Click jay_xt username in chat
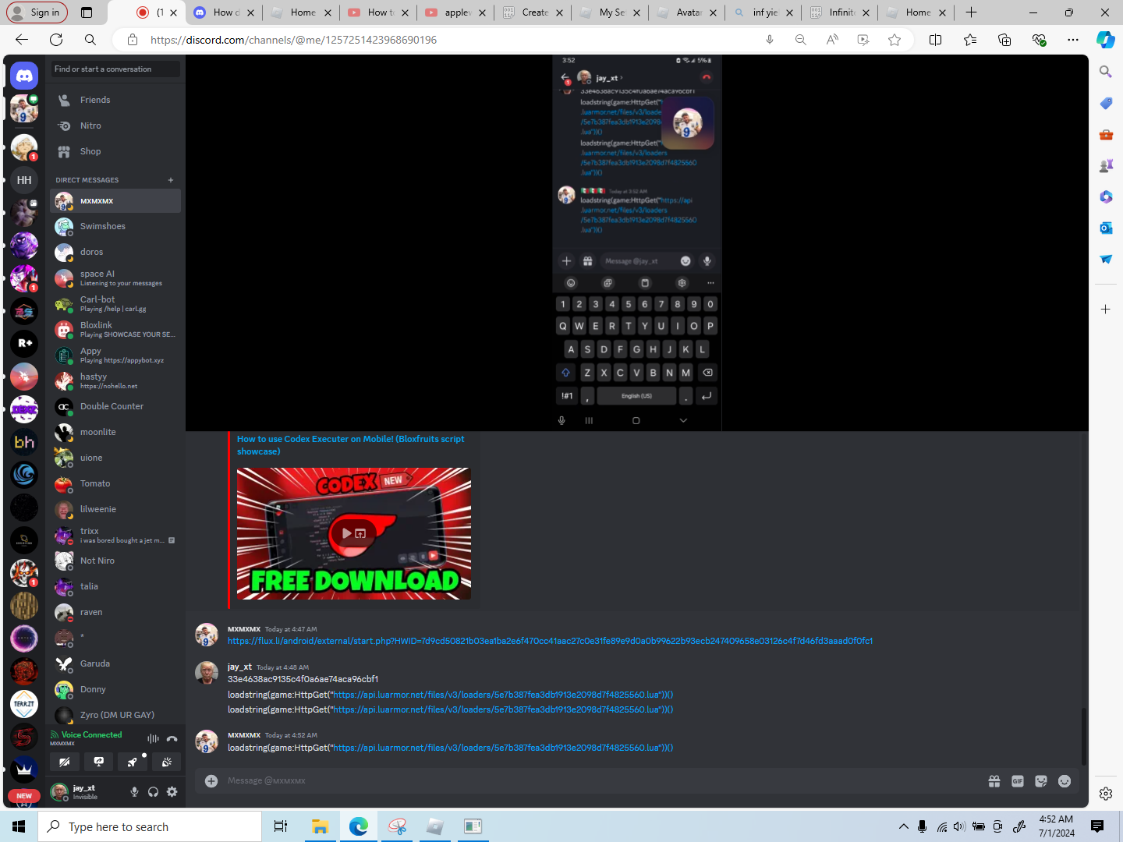 pos(239,667)
